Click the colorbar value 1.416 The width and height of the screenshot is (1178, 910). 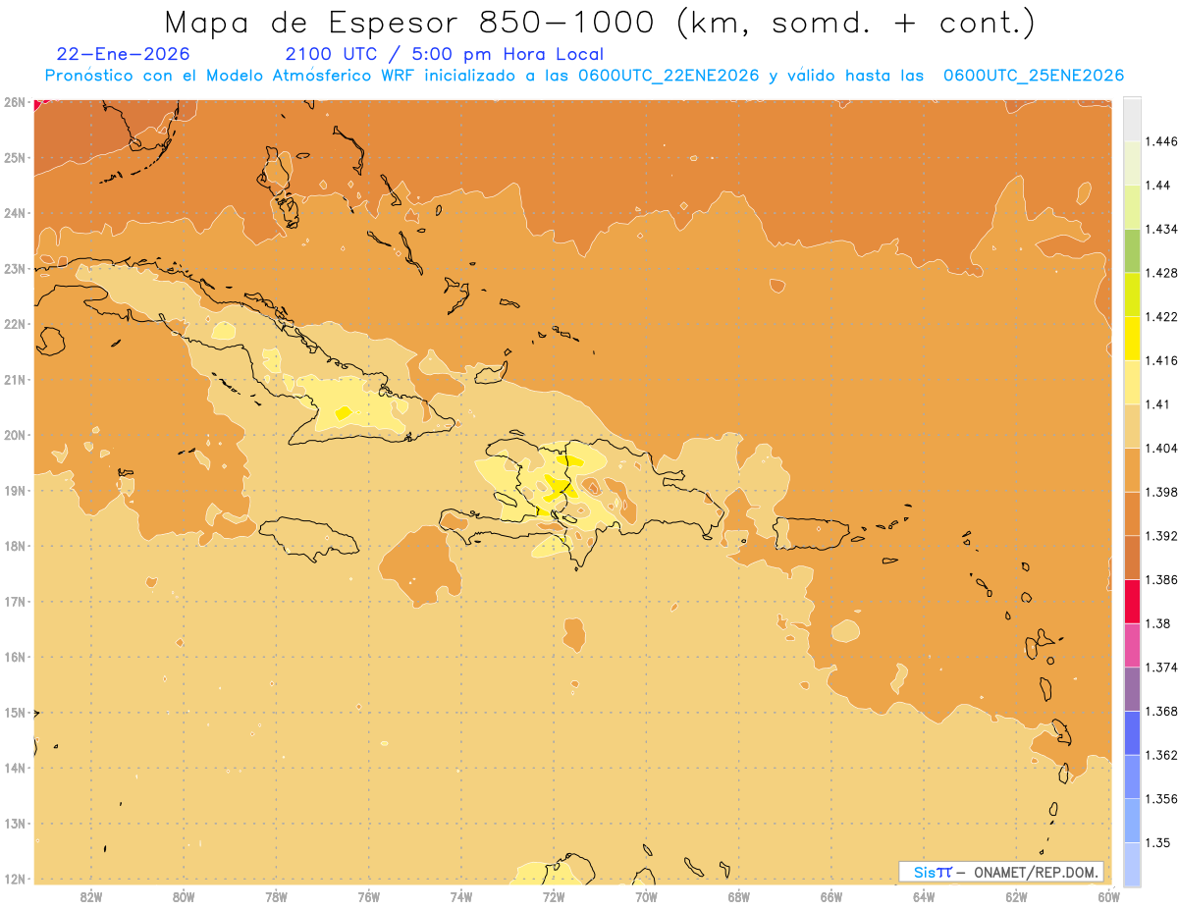pos(1161,360)
